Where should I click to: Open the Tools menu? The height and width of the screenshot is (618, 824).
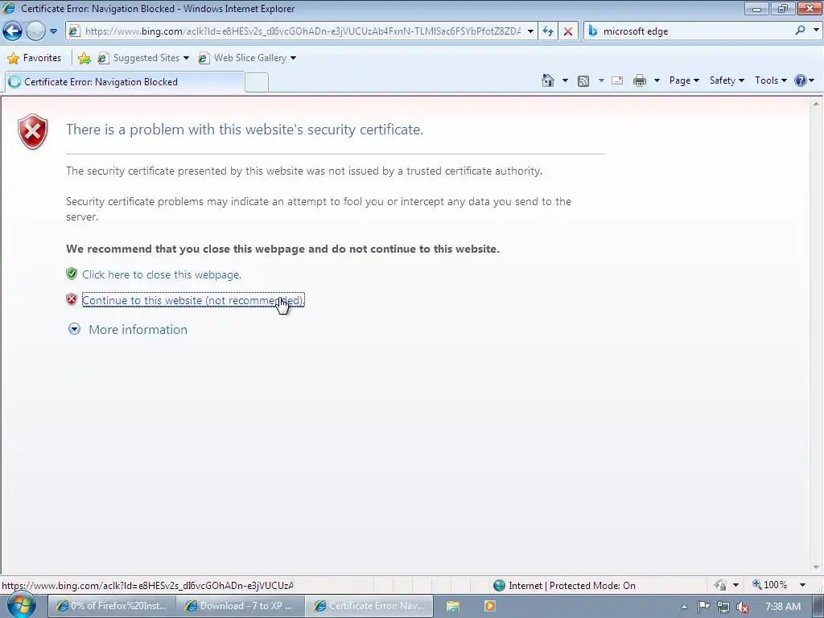click(x=770, y=80)
